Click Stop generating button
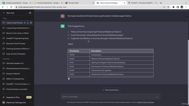This screenshot has width=189, height=106. click(110, 90)
